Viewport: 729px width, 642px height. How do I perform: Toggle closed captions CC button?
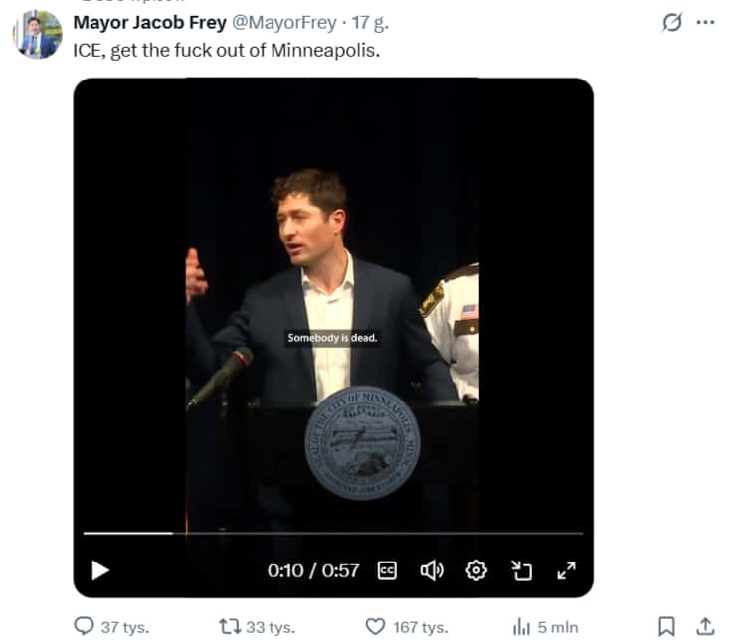coord(387,570)
